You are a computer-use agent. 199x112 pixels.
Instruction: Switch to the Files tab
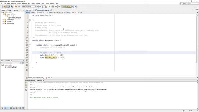(x=9, y=10)
